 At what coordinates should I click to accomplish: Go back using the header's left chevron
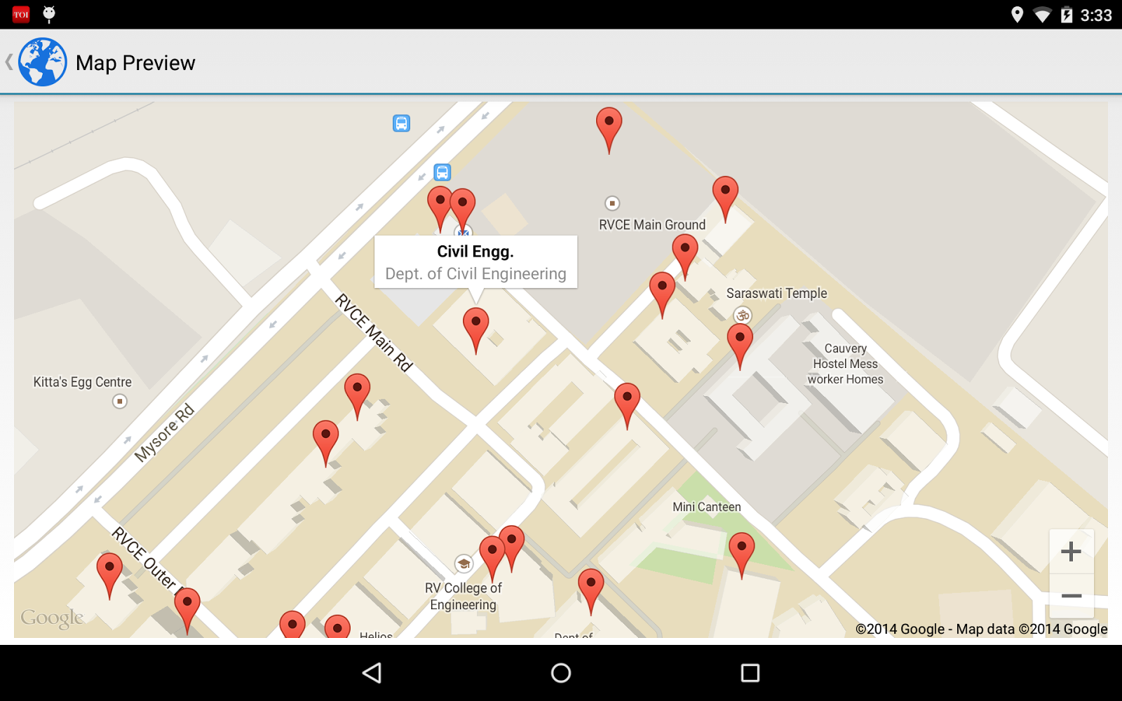(9, 62)
